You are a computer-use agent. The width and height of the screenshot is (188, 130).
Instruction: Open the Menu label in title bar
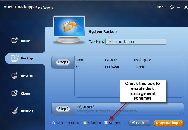(161, 7)
